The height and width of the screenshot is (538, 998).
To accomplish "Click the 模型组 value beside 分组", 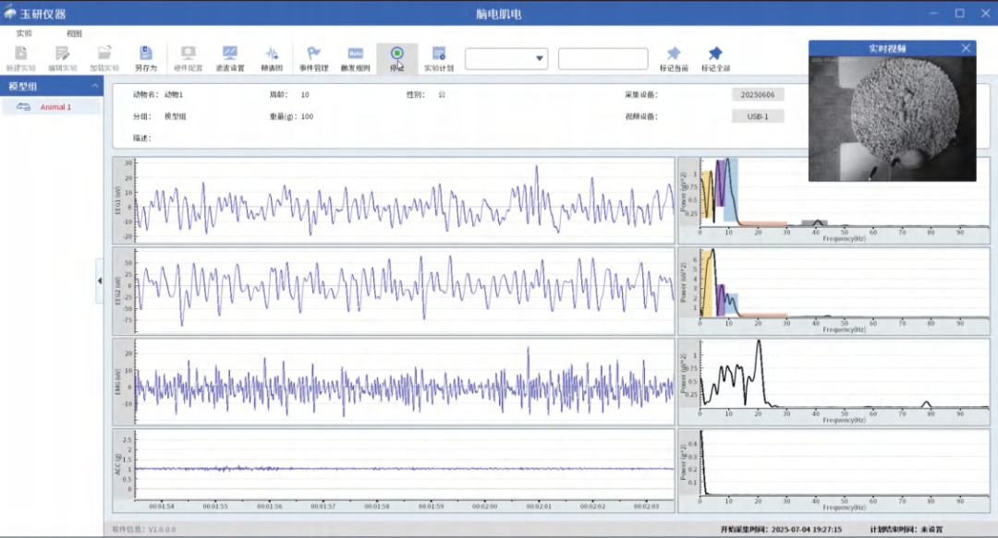I will 175,116.
